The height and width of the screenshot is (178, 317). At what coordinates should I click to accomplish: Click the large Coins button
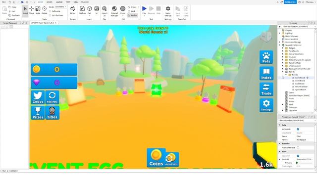point(156,158)
